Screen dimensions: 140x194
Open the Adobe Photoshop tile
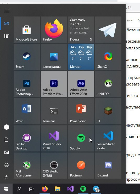(27, 84)
